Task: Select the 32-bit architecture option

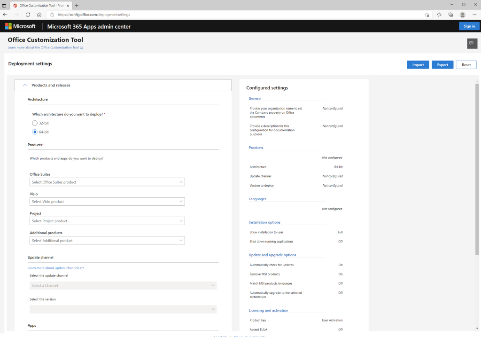Action: tap(35, 123)
